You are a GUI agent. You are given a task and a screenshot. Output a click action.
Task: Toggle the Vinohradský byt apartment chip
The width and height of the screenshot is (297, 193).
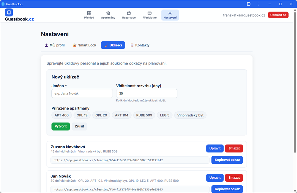pos(190,115)
